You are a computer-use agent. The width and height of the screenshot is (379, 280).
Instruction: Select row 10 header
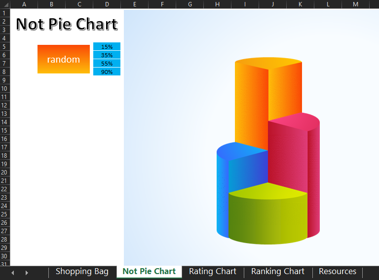(4, 88)
